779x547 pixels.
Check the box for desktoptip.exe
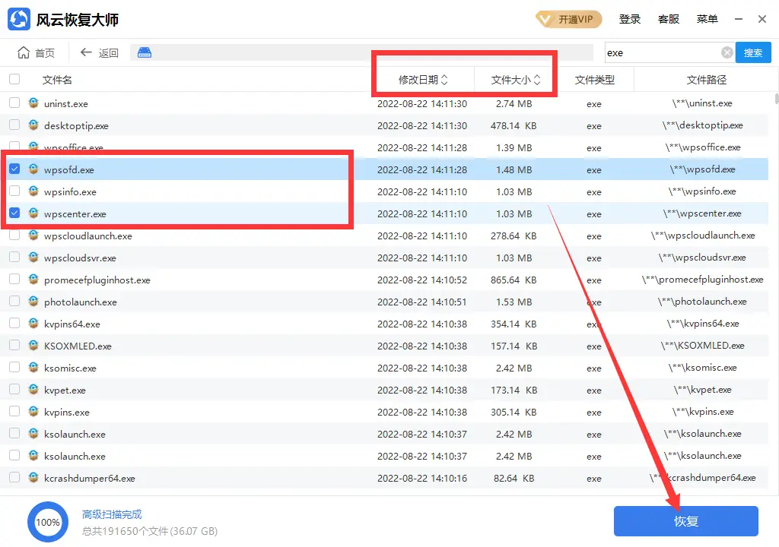(14, 125)
